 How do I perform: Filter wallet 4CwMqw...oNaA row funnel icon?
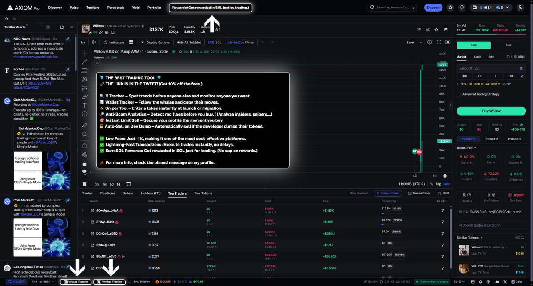pyautogui.click(x=442, y=211)
